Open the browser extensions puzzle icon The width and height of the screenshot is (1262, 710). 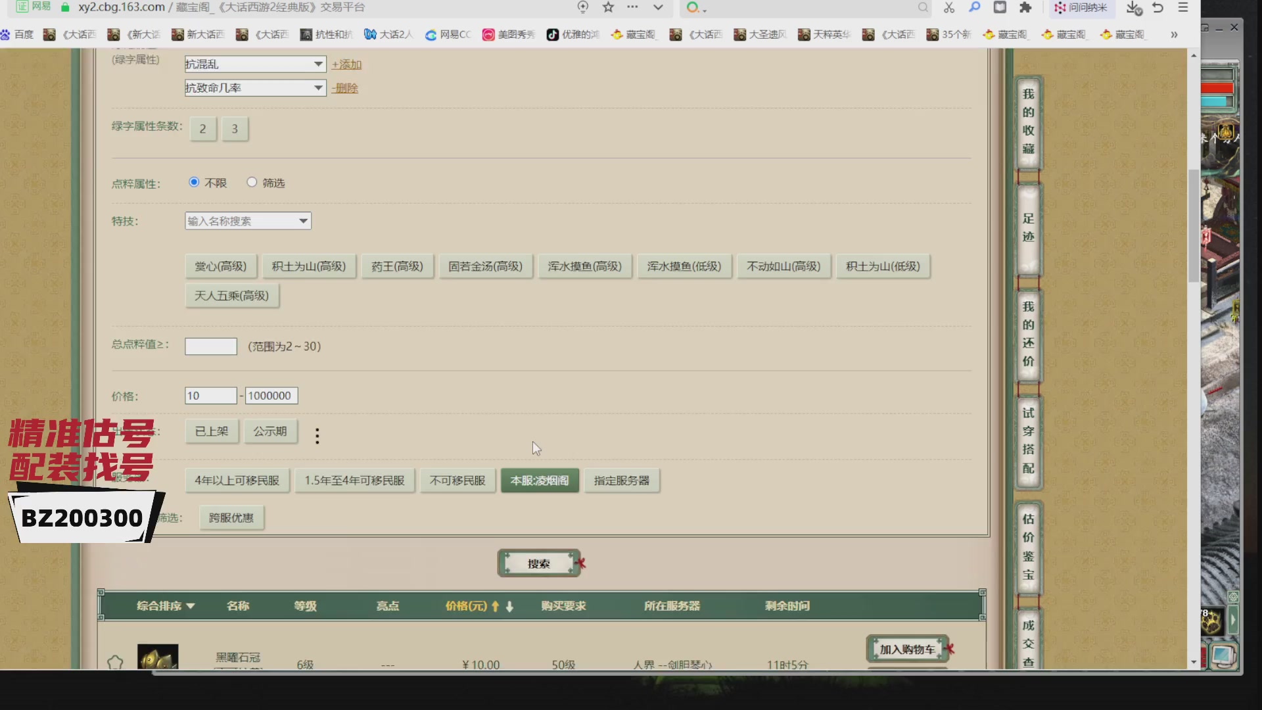(1025, 7)
